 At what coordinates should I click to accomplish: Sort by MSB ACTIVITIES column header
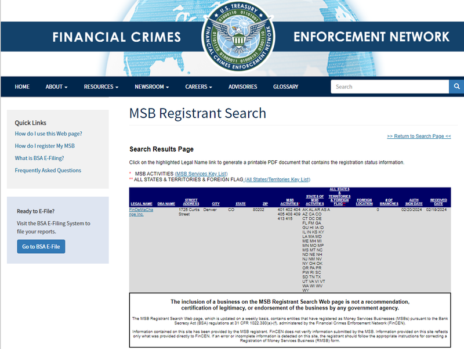click(x=290, y=202)
